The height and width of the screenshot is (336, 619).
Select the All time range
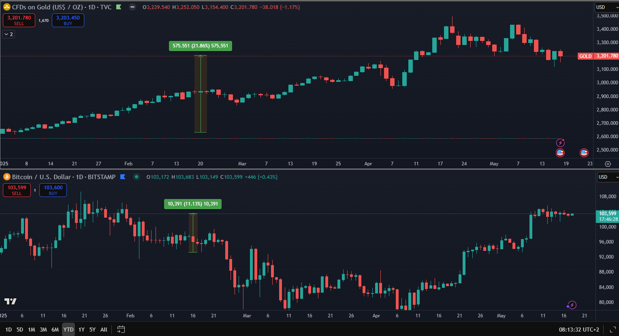[x=104, y=330]
